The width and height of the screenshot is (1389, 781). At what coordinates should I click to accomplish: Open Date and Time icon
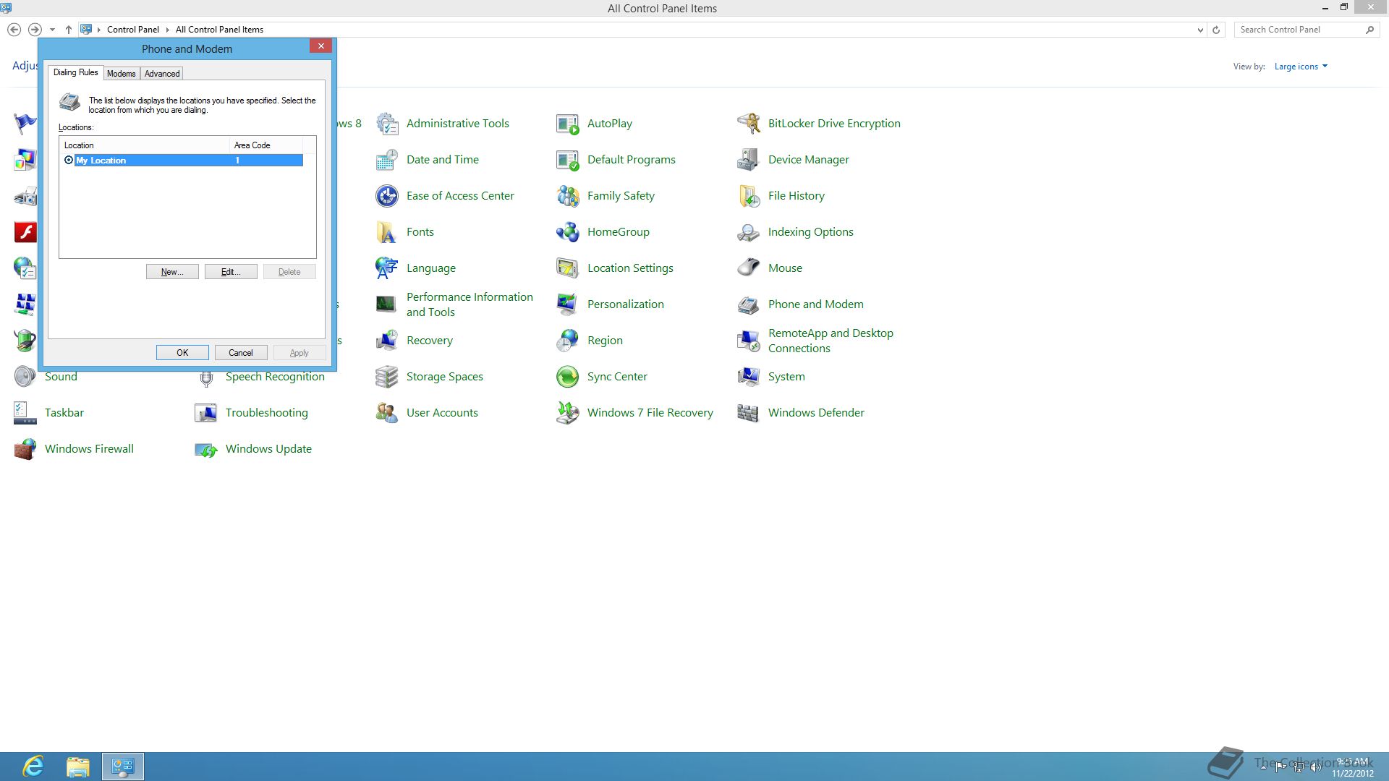click(x=387, y=160)
